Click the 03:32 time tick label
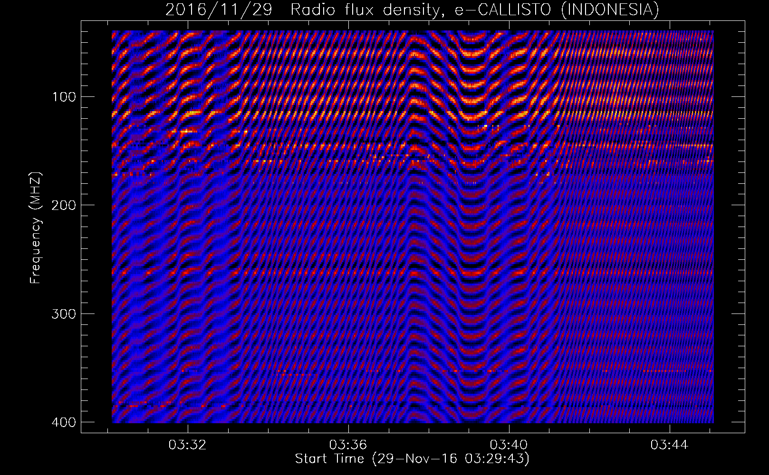 click(188, 445)
